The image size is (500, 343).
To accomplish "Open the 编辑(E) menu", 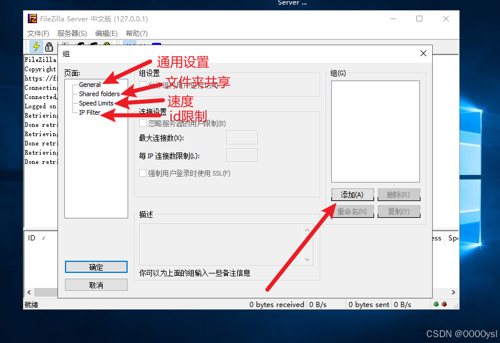I will click(106, 34).
